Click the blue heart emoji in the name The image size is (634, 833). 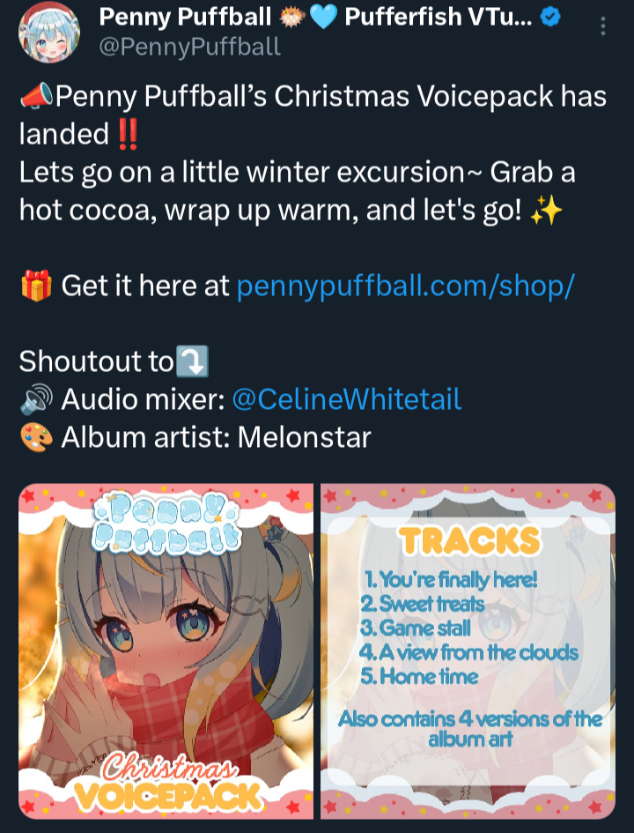(323, 17)
